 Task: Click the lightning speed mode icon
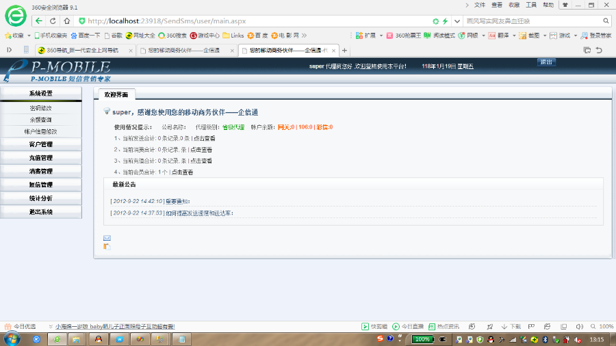(x=445, y=21)
